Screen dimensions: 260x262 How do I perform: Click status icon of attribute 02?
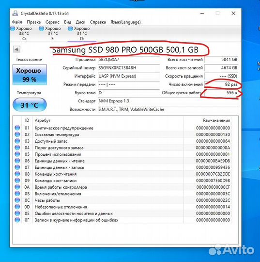17,134
